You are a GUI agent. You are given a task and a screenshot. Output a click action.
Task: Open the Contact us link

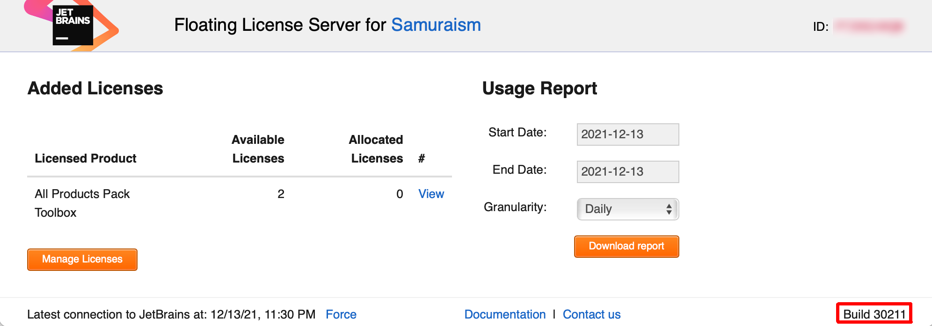[x=591, y=314]
